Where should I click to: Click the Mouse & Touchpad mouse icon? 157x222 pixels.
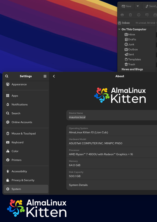8,133
